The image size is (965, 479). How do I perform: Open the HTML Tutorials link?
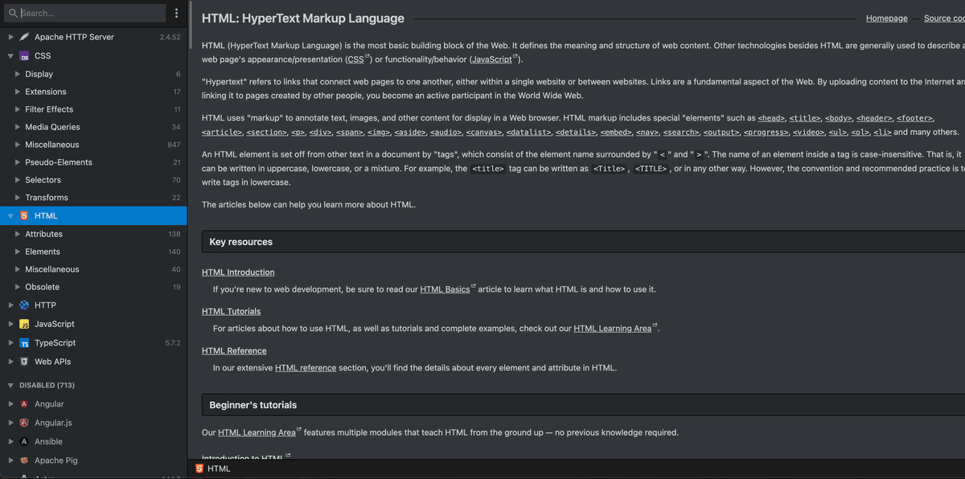pyautogui.click(x=231, y=311)
